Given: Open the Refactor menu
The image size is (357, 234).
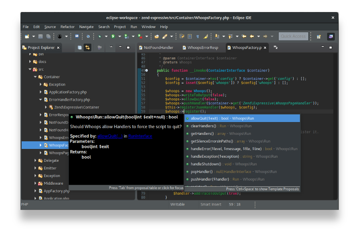Looking at the screenshot, I should pyautogui.click(x=67, y=27).
